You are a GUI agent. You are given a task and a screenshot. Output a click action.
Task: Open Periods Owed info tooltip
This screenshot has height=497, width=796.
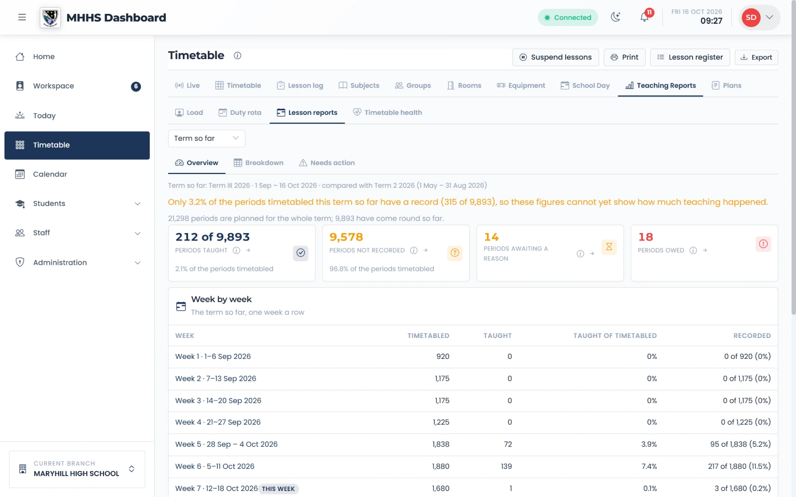tap(693, 250)
